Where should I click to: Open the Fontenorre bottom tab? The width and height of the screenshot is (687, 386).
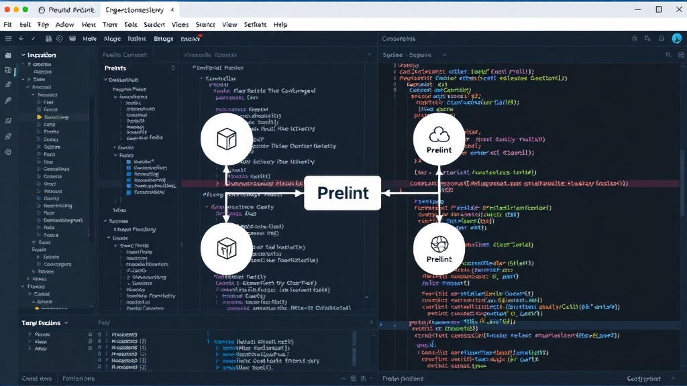coord(78,379)
